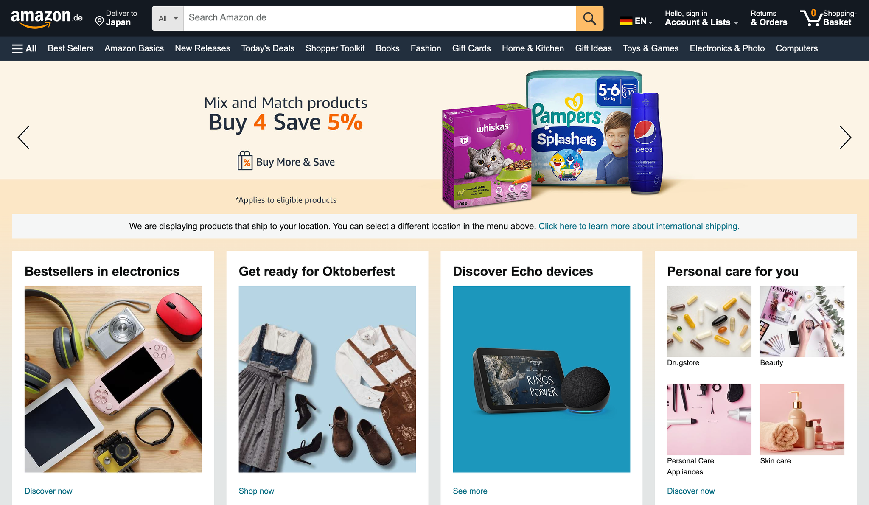The width and height of the screenshot is (869, 505).
Task: Go to previous banner slide arrow
Action: point(23,137)
